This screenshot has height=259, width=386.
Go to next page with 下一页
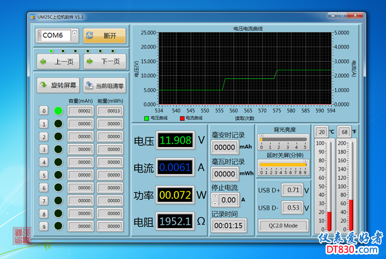click(x=104, y=61)
